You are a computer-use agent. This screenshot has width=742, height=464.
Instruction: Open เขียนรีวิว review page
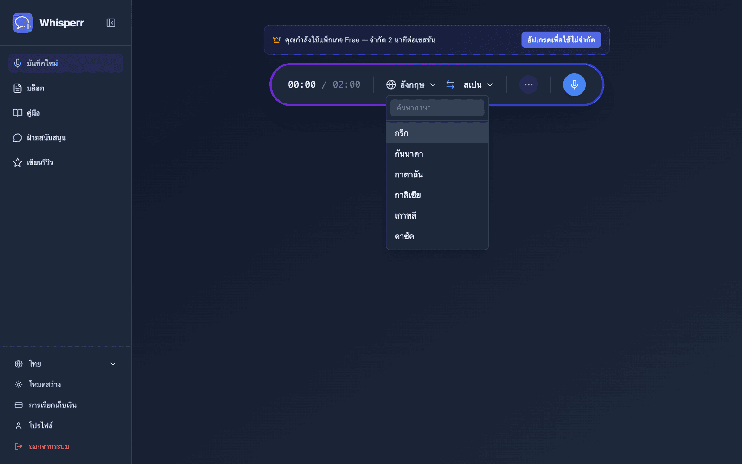tap(65, 162)
